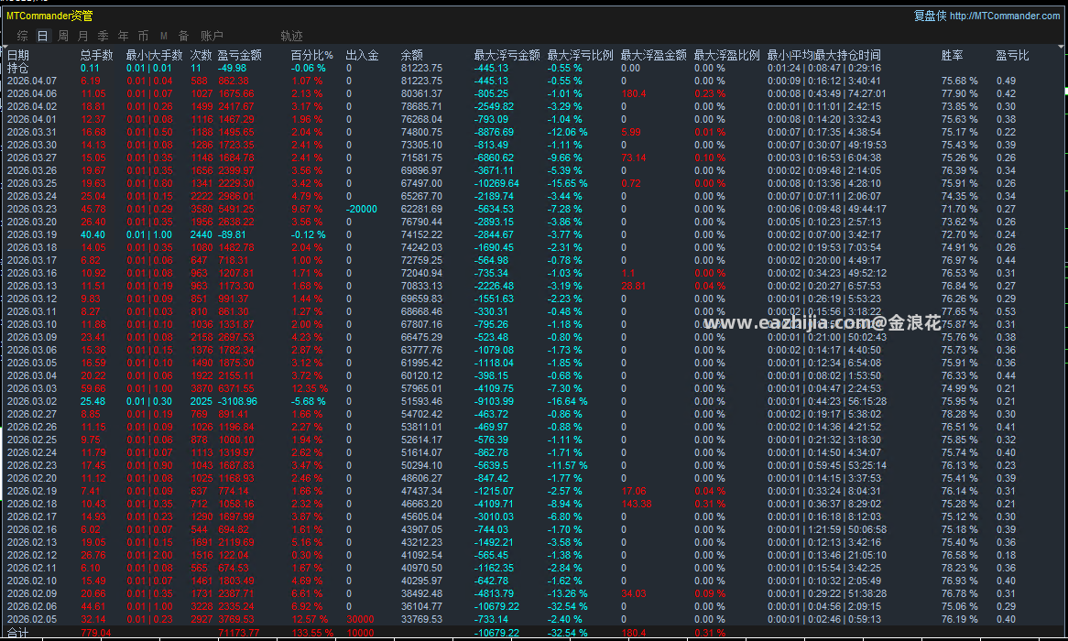
Task: Select the 年 yearly tab
Action: [123, 36]
